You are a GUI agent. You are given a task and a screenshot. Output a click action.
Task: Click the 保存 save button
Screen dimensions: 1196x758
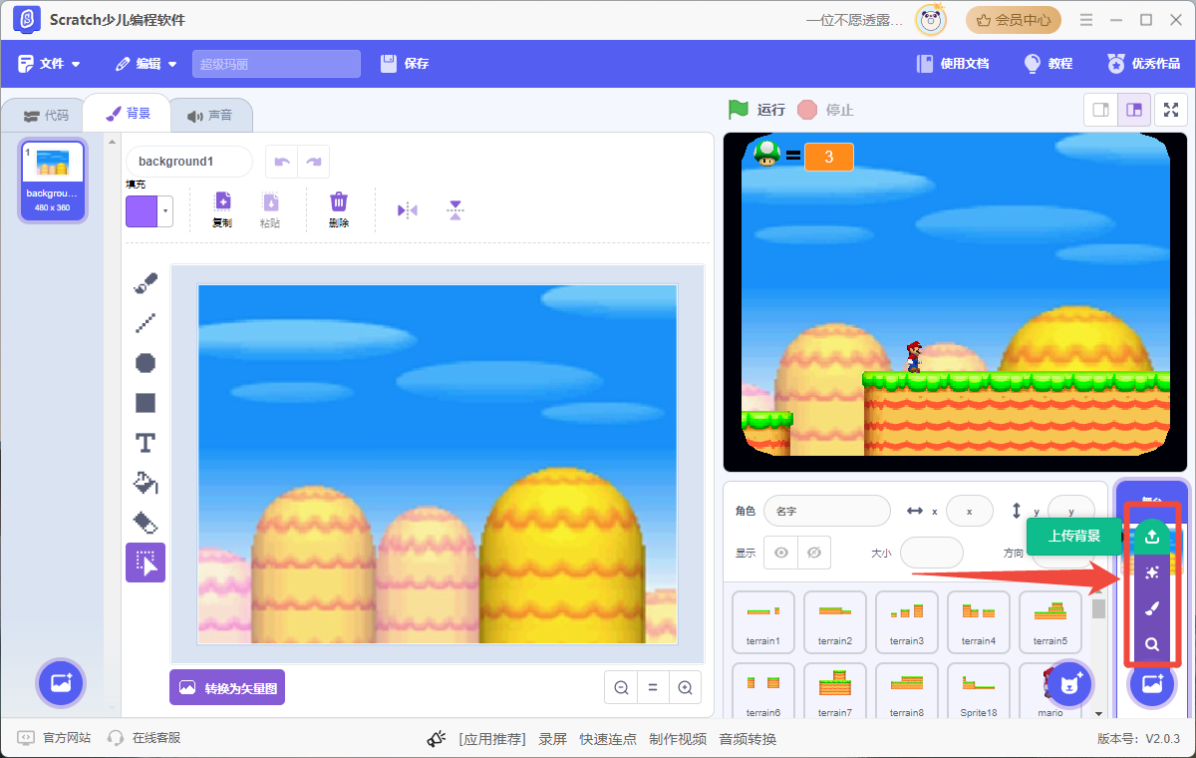(405, 64)
